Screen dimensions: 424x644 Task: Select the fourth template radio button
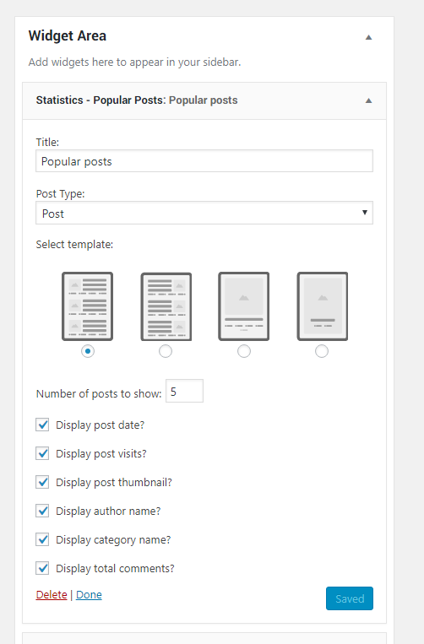click(322, 351)
